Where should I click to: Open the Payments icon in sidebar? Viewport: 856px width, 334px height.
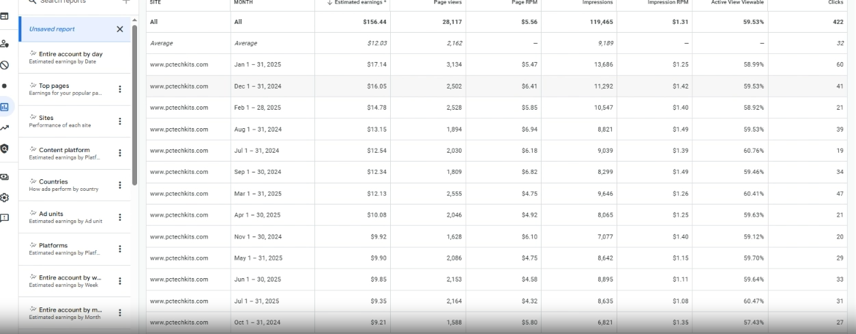(x=4, y=177)
